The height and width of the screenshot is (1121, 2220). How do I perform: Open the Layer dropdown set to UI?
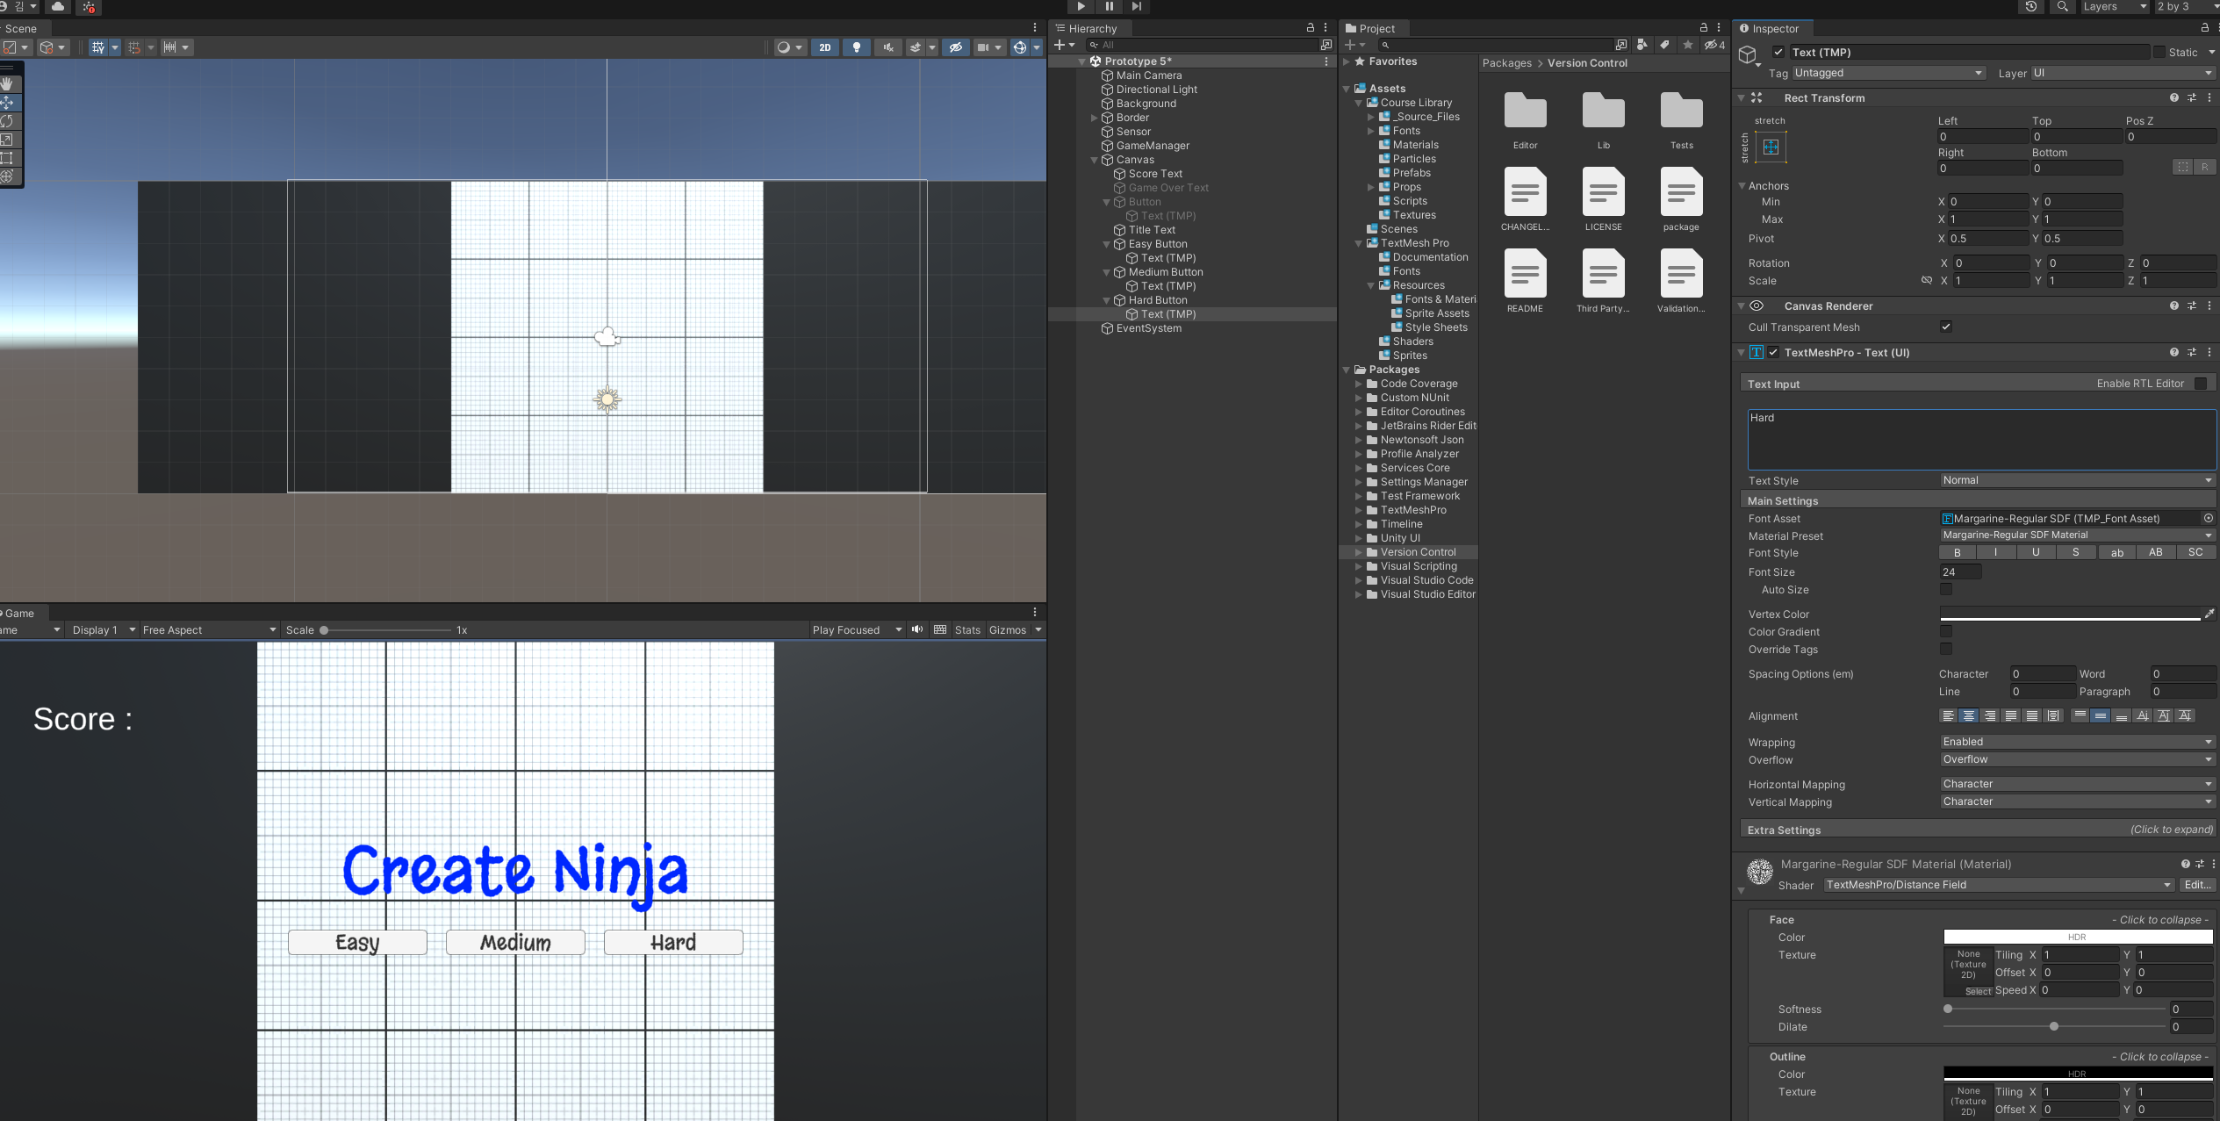[x=2122, y=73]
